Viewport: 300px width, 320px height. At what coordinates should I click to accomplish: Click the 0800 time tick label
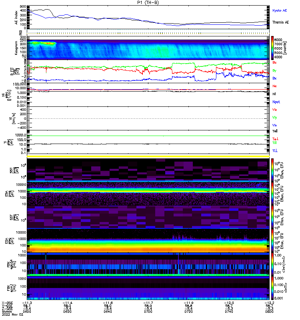pos(269,312)
